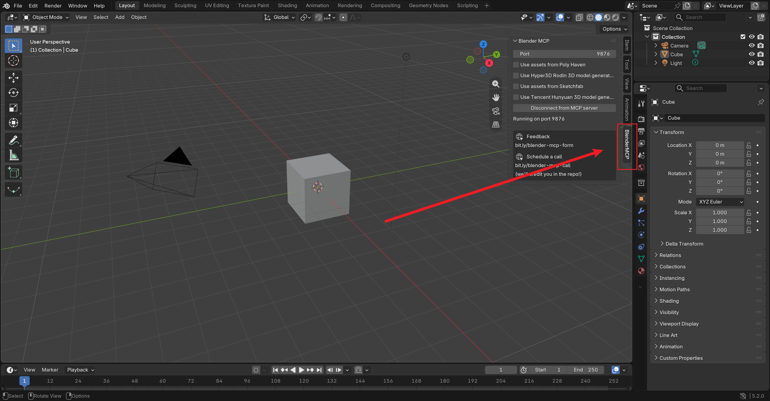Expand the Viewport Display panel
770x401 pixels.
[x=708, y=324]
